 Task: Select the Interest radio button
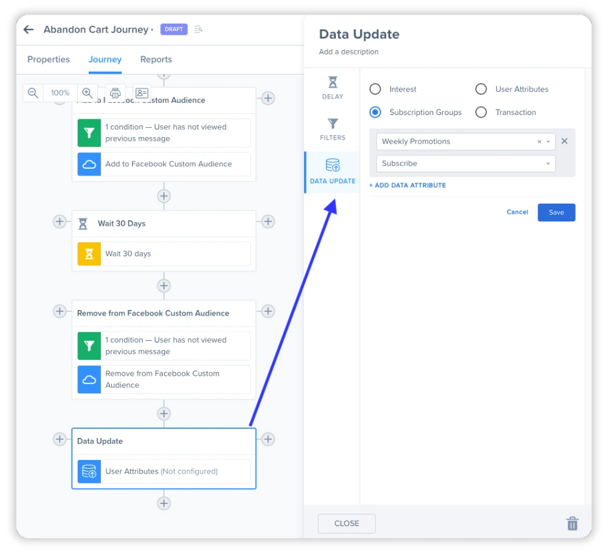pos(375,89)
